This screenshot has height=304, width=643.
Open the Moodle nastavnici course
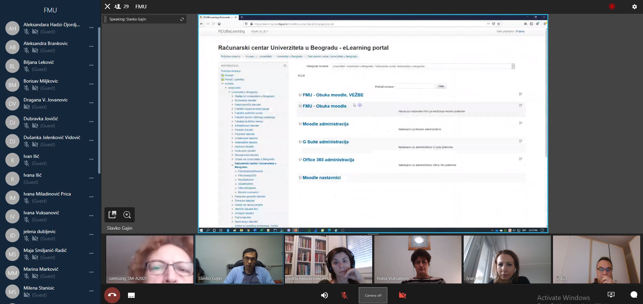coord(321,178)
